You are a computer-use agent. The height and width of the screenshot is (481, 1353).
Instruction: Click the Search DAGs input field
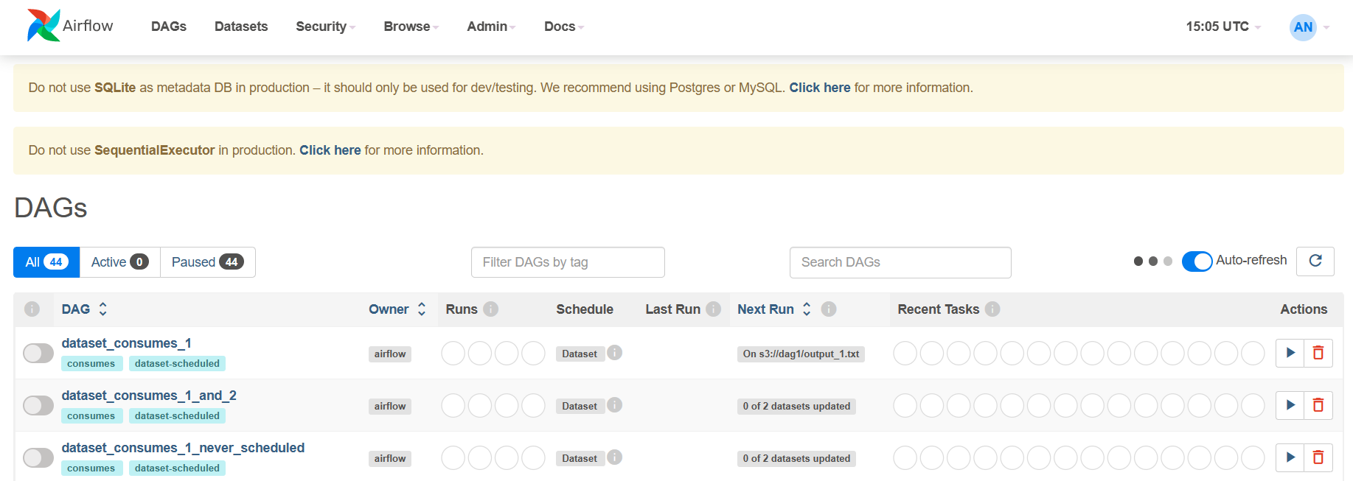point(900,262)
